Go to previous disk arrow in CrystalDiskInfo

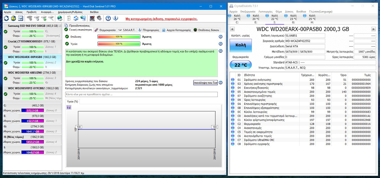point(232,29)
